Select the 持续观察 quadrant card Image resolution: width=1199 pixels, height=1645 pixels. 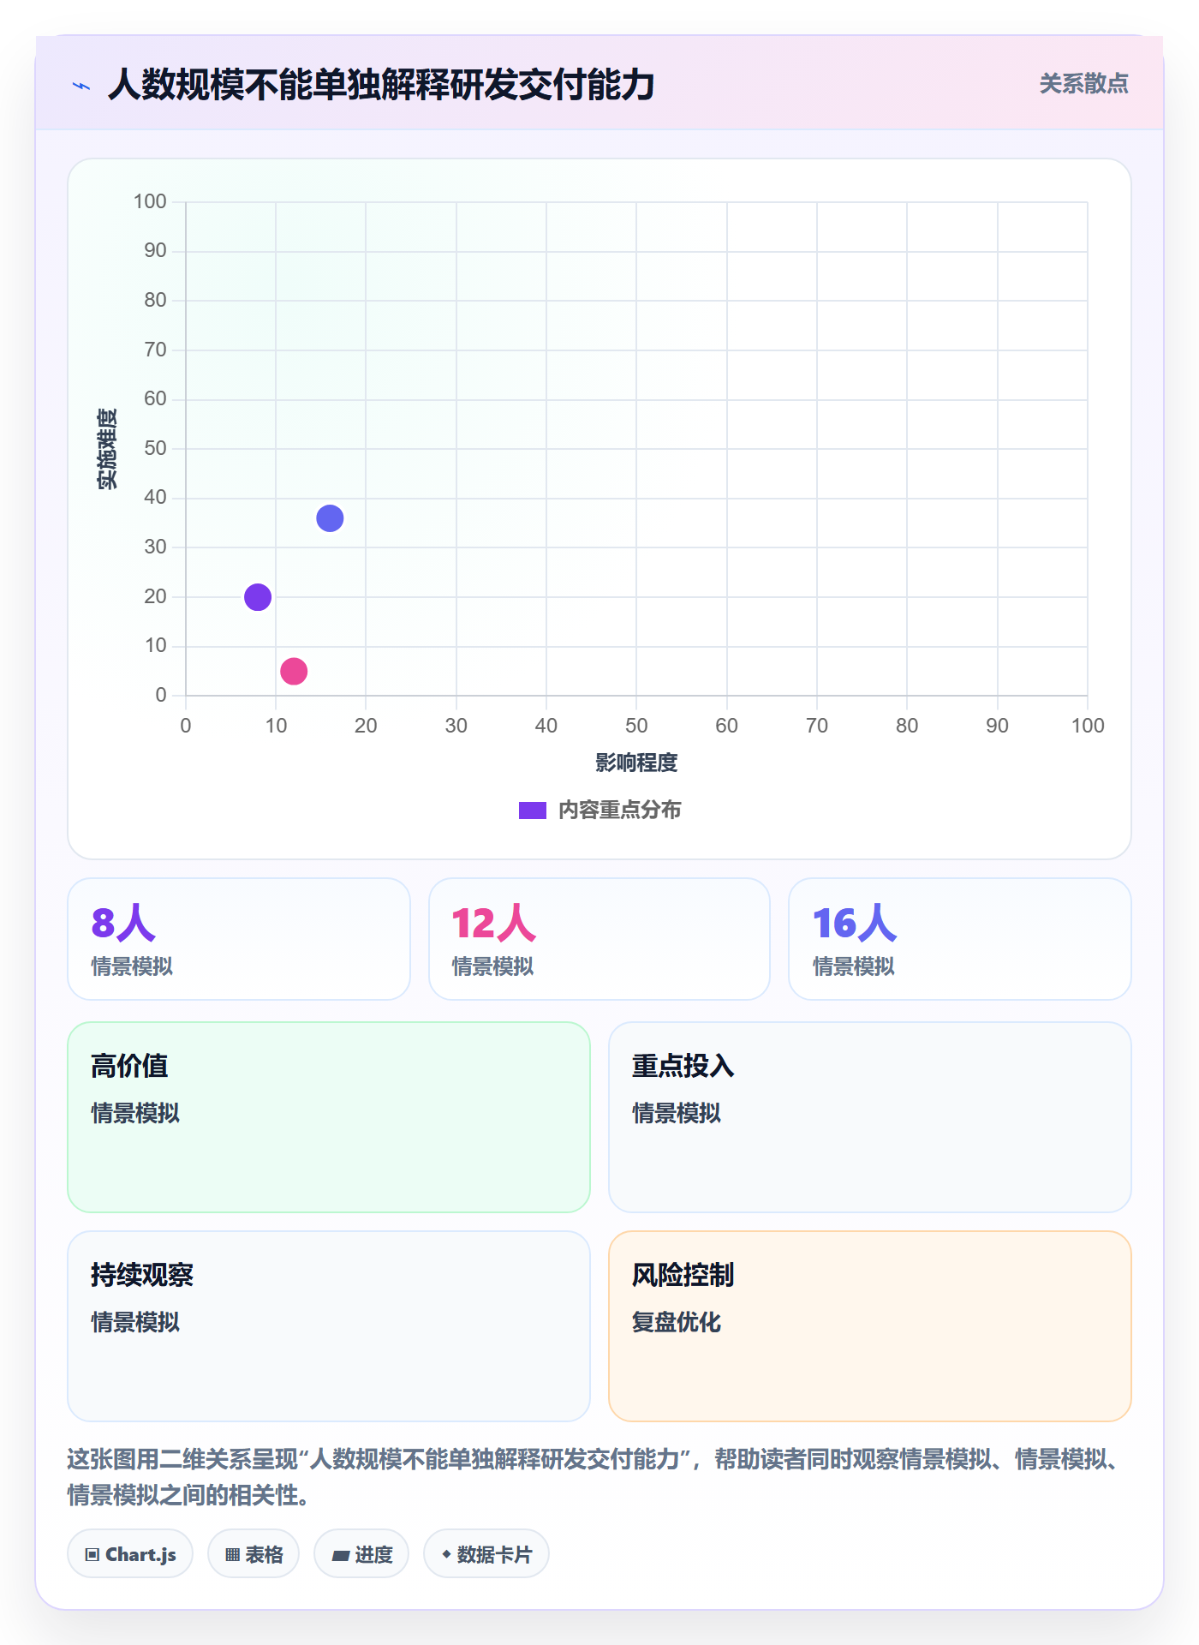click(329, 1326)
